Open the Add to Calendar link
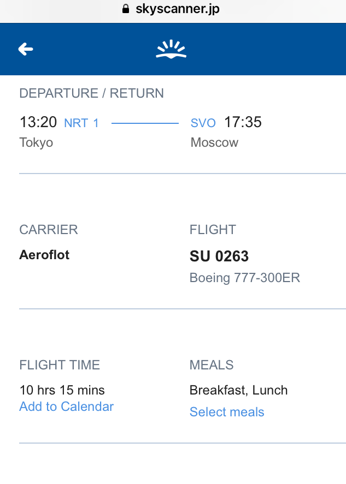Image resolution: width=346 pixels, height=484 pixels. (x=67, y=406)
